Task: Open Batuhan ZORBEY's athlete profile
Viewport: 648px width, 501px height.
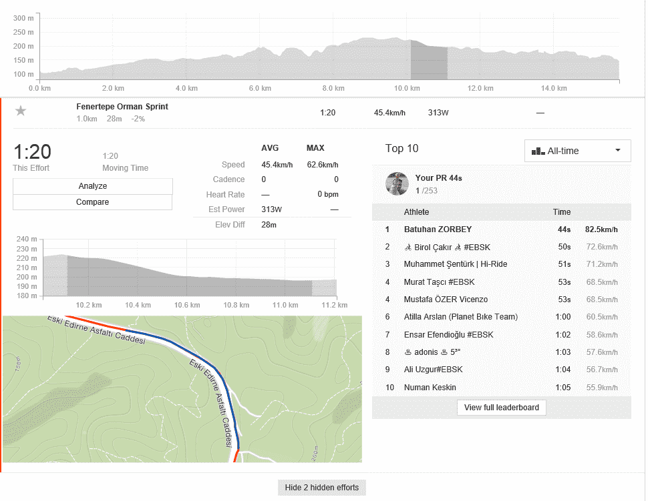Action: [438, 229]
